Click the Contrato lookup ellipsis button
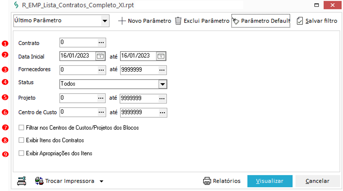The image size is (343, 191). 101,42
